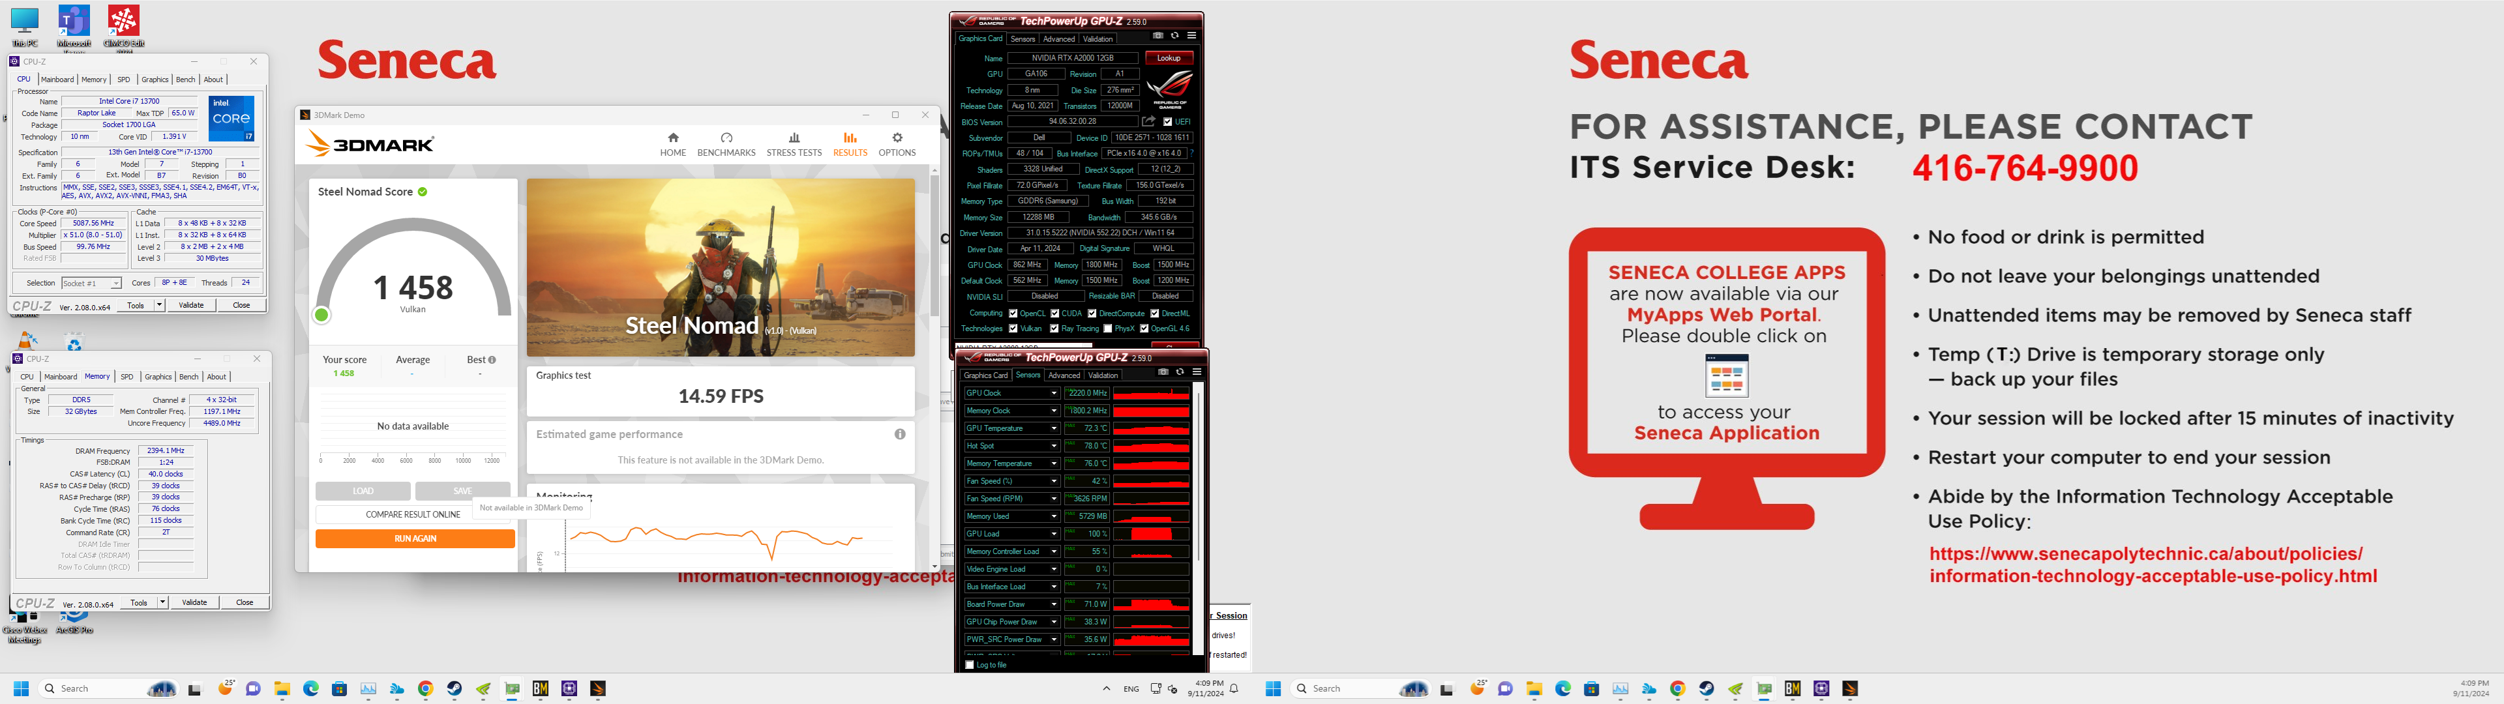Click BIOS share/export icon in GPU-Z
Viewport: 2504px width, 704px height.
[x=1148, y=121]
